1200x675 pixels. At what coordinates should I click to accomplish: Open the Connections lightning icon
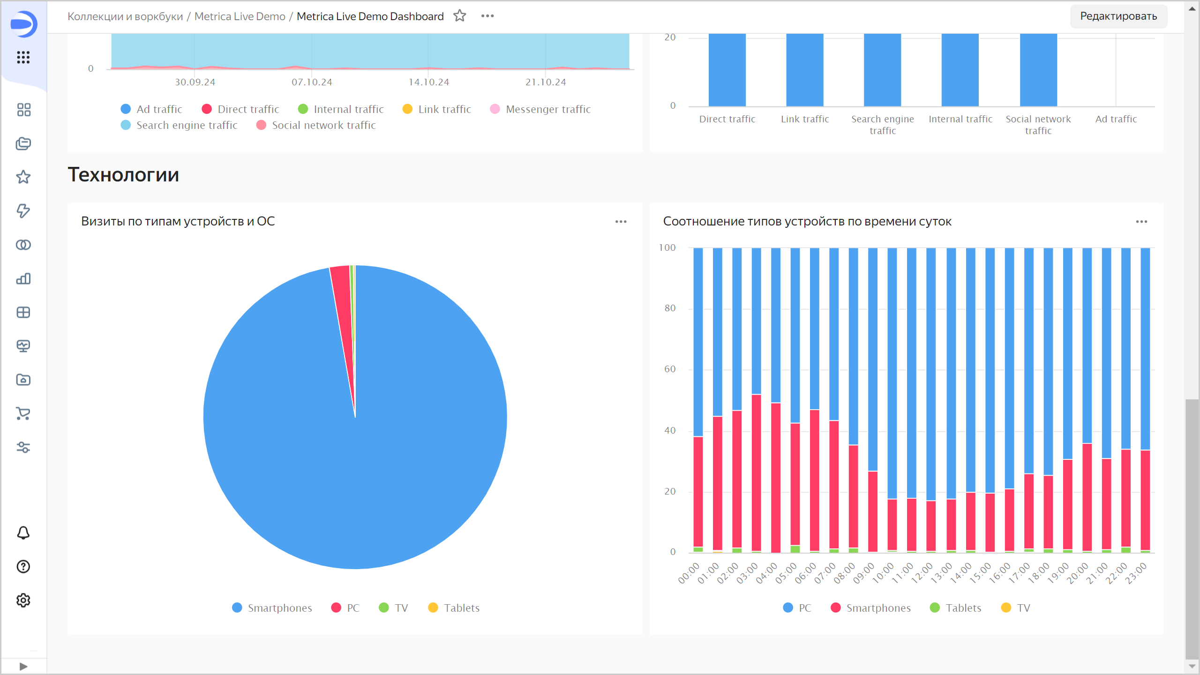tap(23, 211)
